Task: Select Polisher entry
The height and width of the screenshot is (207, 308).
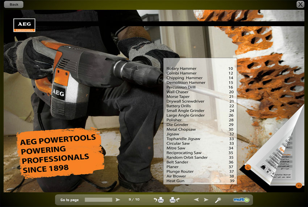Action: click(x=200, y=120)
